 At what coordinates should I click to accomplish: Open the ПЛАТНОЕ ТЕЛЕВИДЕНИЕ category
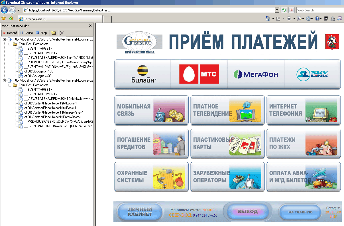(227, 110)
